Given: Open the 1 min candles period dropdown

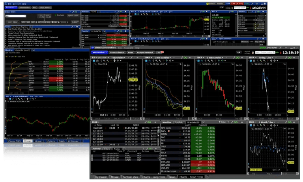Looking at the screenshot, I should point(163,57).
